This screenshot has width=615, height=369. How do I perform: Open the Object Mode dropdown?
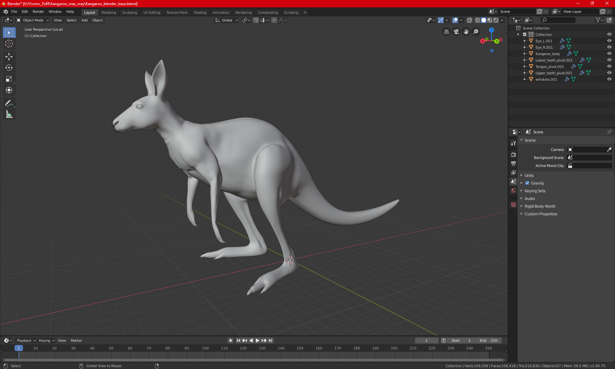click(x=33, y=20)
